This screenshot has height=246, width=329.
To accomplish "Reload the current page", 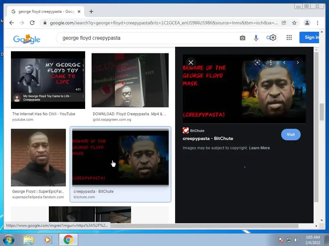I will 32,23.
